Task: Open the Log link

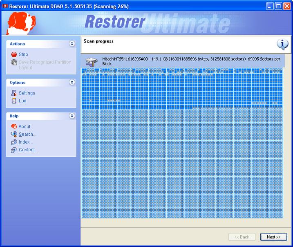Action: pos(22,101)
